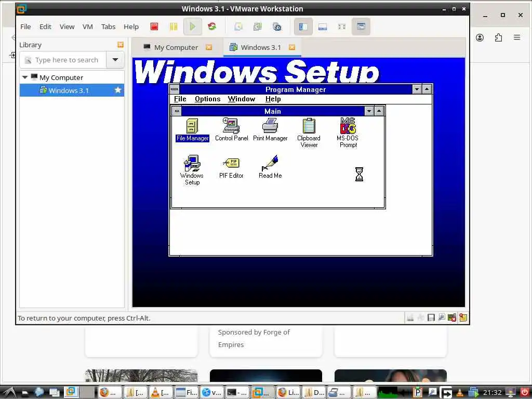Viewport: 532px width, 399px height.
Task: Click the Restart guest toolbar icon
Action: tap(212, 26)
